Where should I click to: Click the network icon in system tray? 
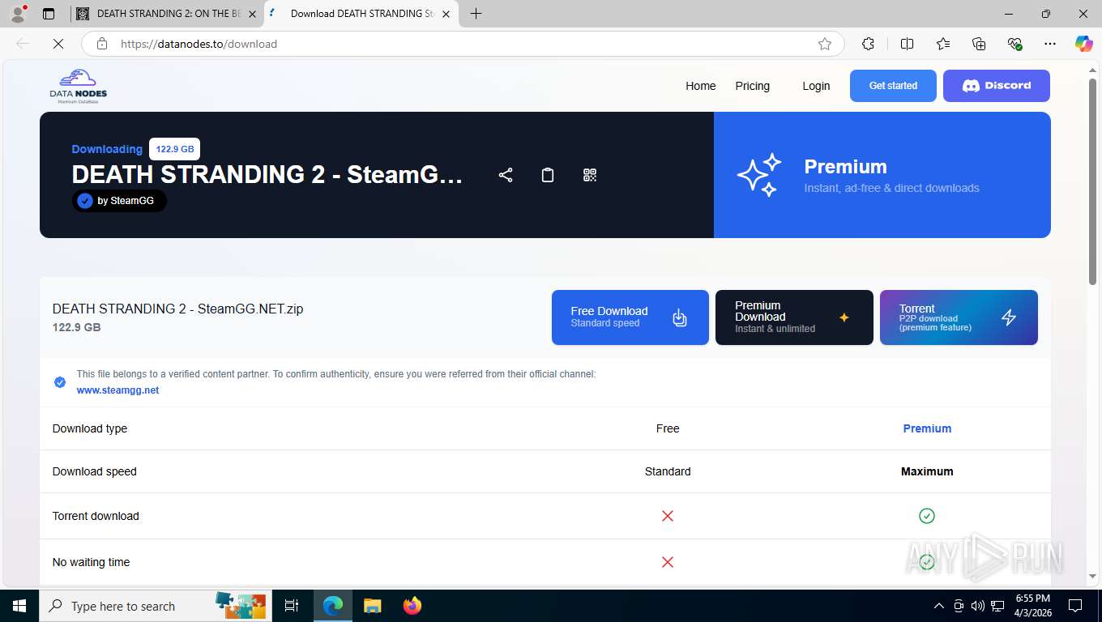tap(997, 606)
